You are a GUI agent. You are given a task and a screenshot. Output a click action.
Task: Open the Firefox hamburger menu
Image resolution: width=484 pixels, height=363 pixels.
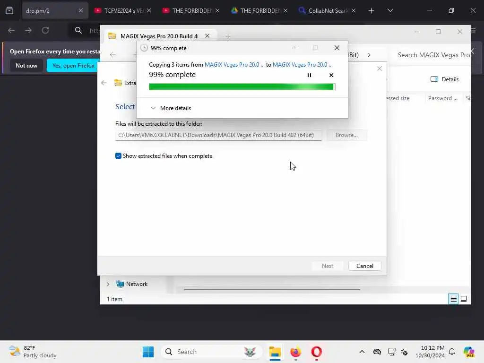(474, 30)
